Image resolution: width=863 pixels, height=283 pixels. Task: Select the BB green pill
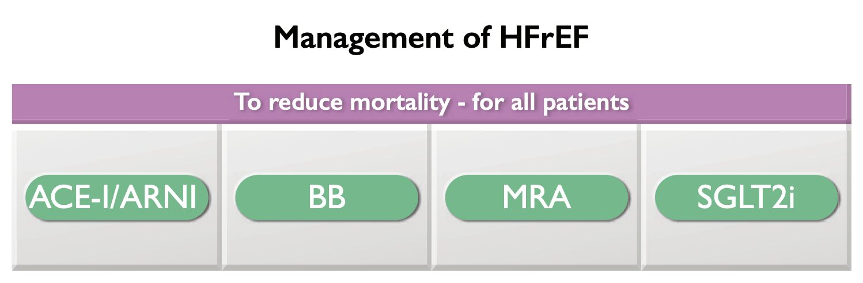tap(327, 198)
